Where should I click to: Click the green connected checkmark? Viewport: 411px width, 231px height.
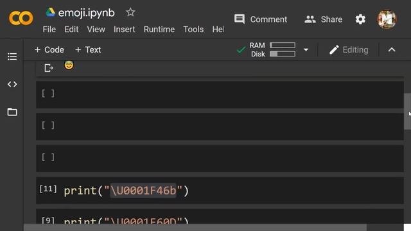click(241, 50)
